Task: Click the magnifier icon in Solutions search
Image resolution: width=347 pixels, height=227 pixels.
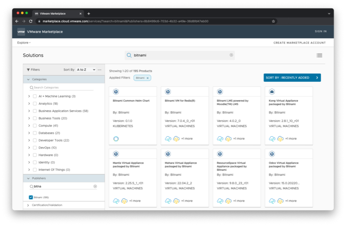Action: coord(129,55)
